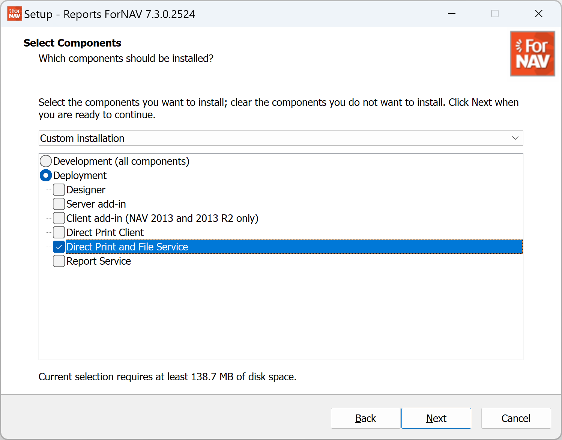Viewport: 562px width, 440px height.
Task: Go back with the Back button
Action: point(365,418)
